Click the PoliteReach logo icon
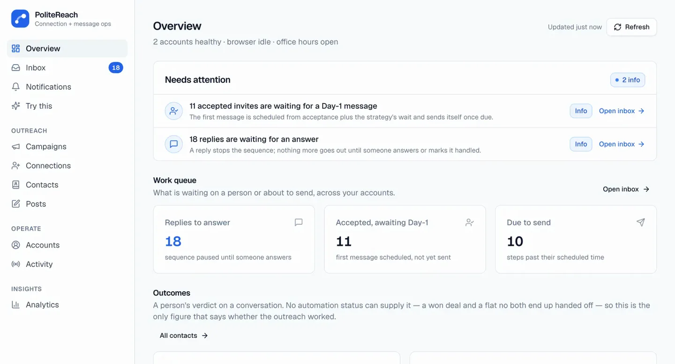The width and height of the screenshot is (675, 364). 20,19
